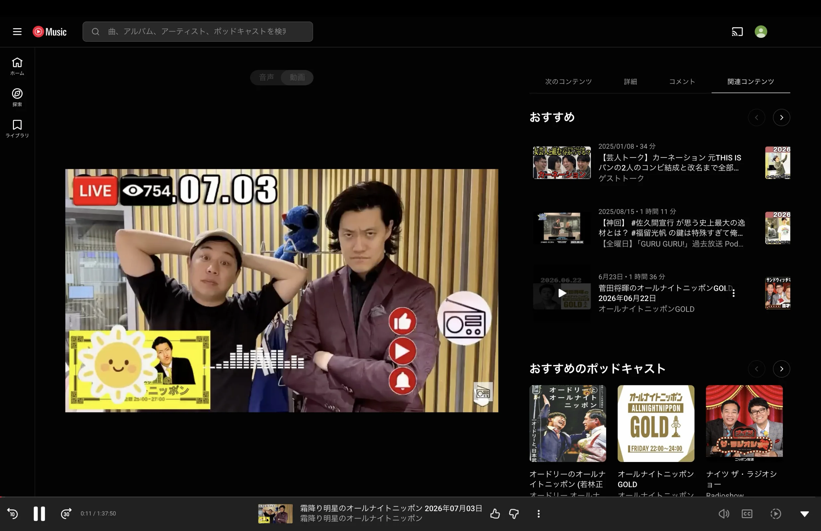Show previous items in おすすめ carousel

[x=757, y=117]
